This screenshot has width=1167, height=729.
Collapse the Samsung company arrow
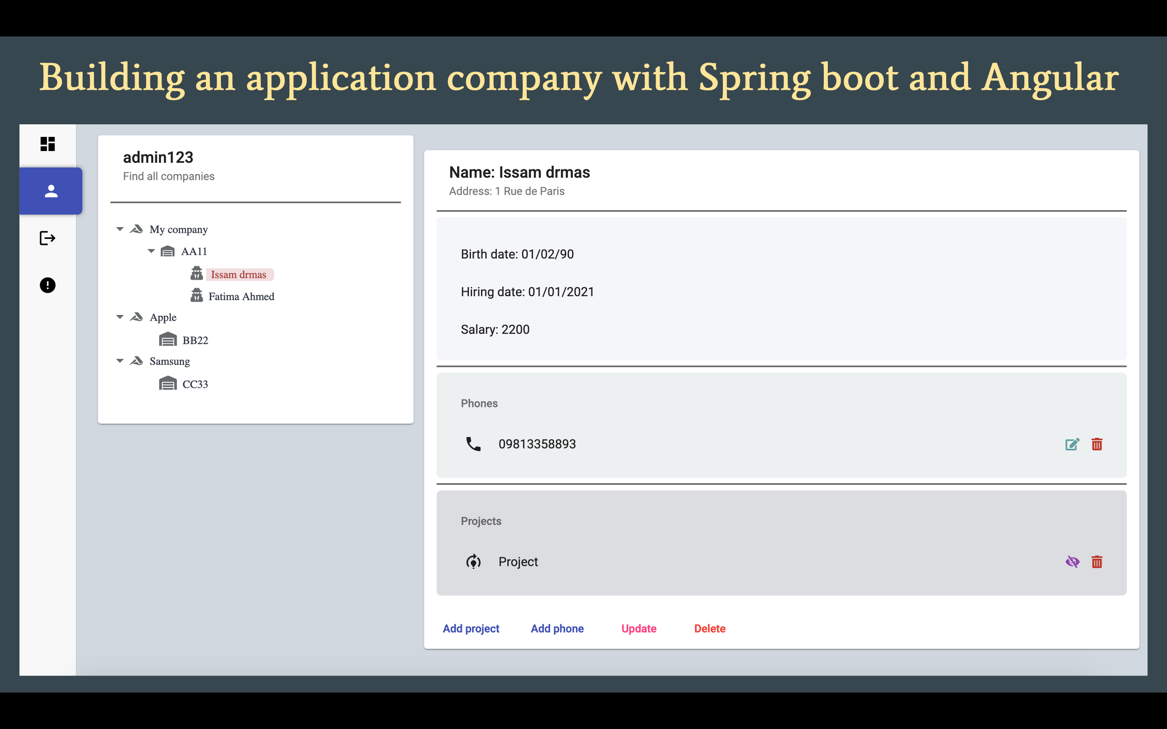tap(120, 360)
